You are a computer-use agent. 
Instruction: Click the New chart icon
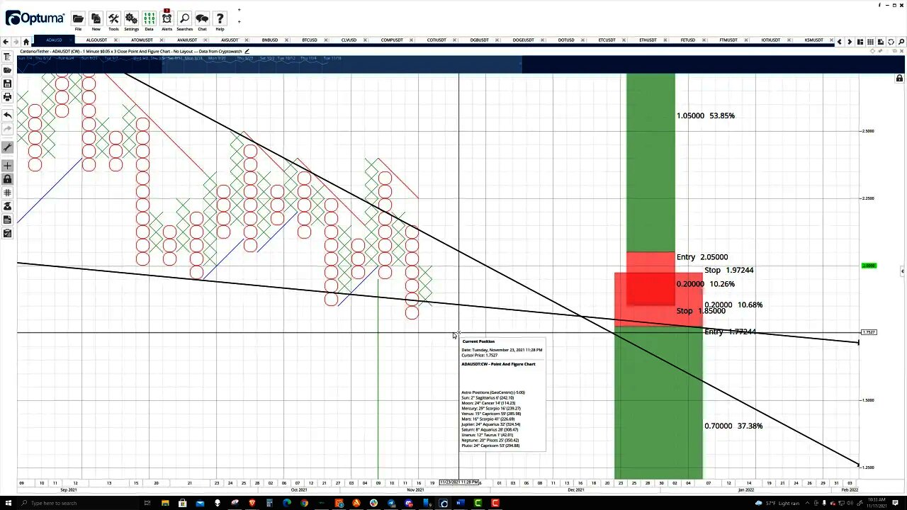[96, 21]
